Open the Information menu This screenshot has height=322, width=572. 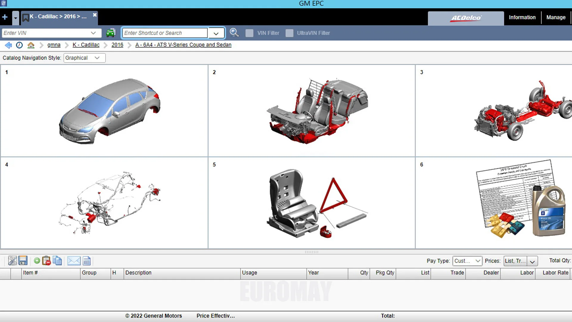[x=522, y=17]
